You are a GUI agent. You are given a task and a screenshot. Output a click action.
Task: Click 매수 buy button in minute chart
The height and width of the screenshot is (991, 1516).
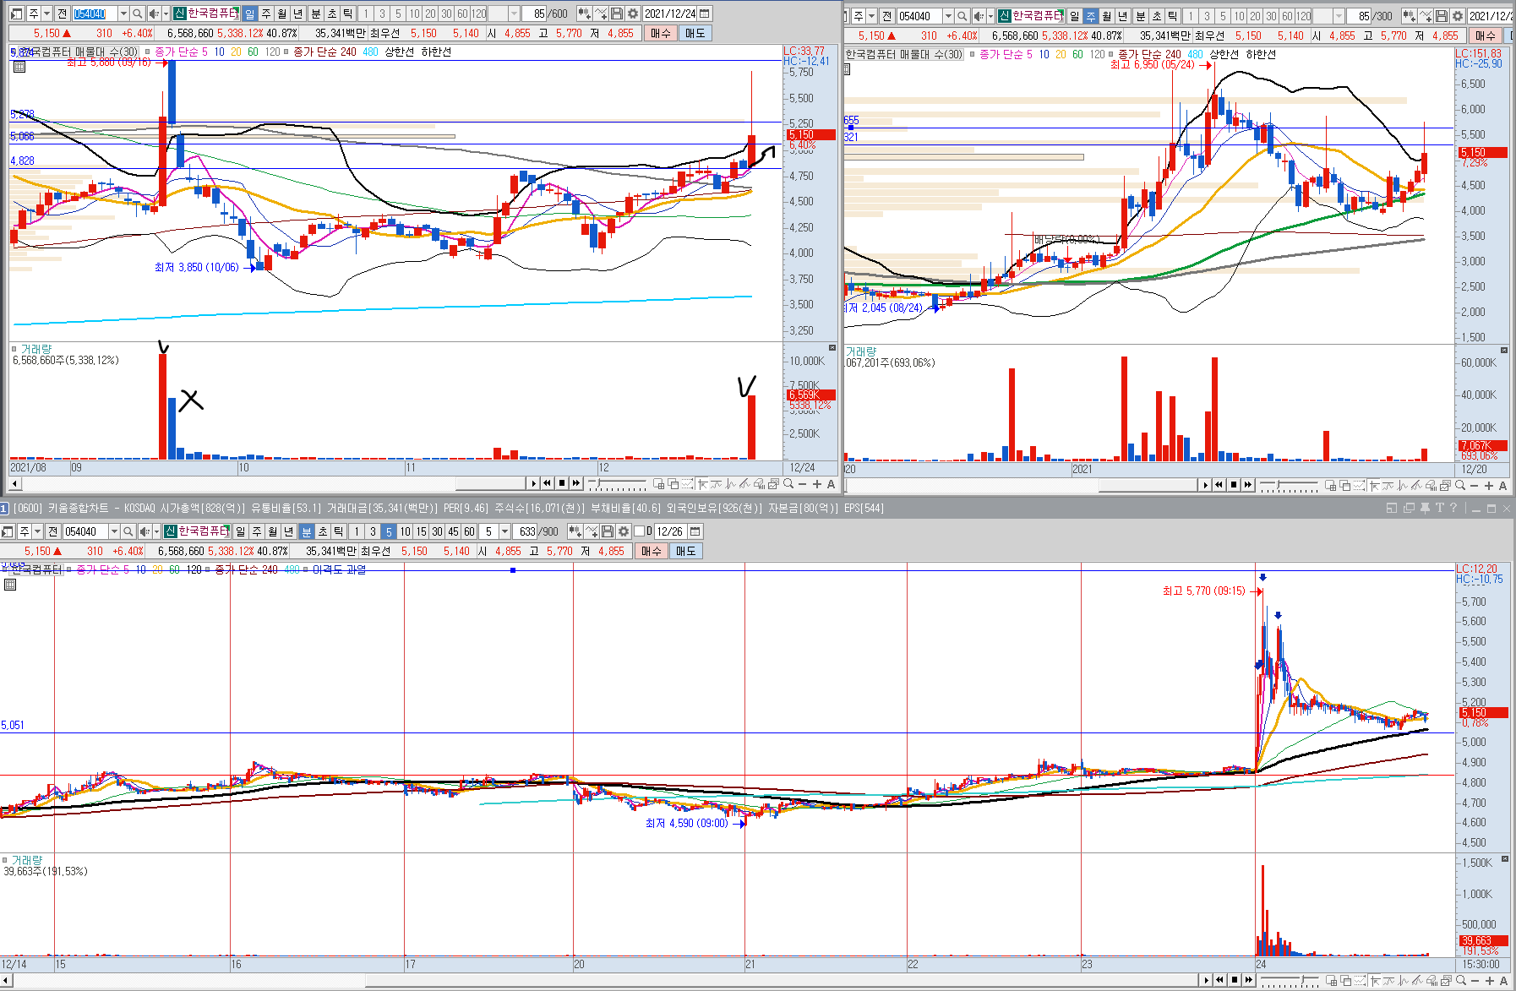click(652, 551)
